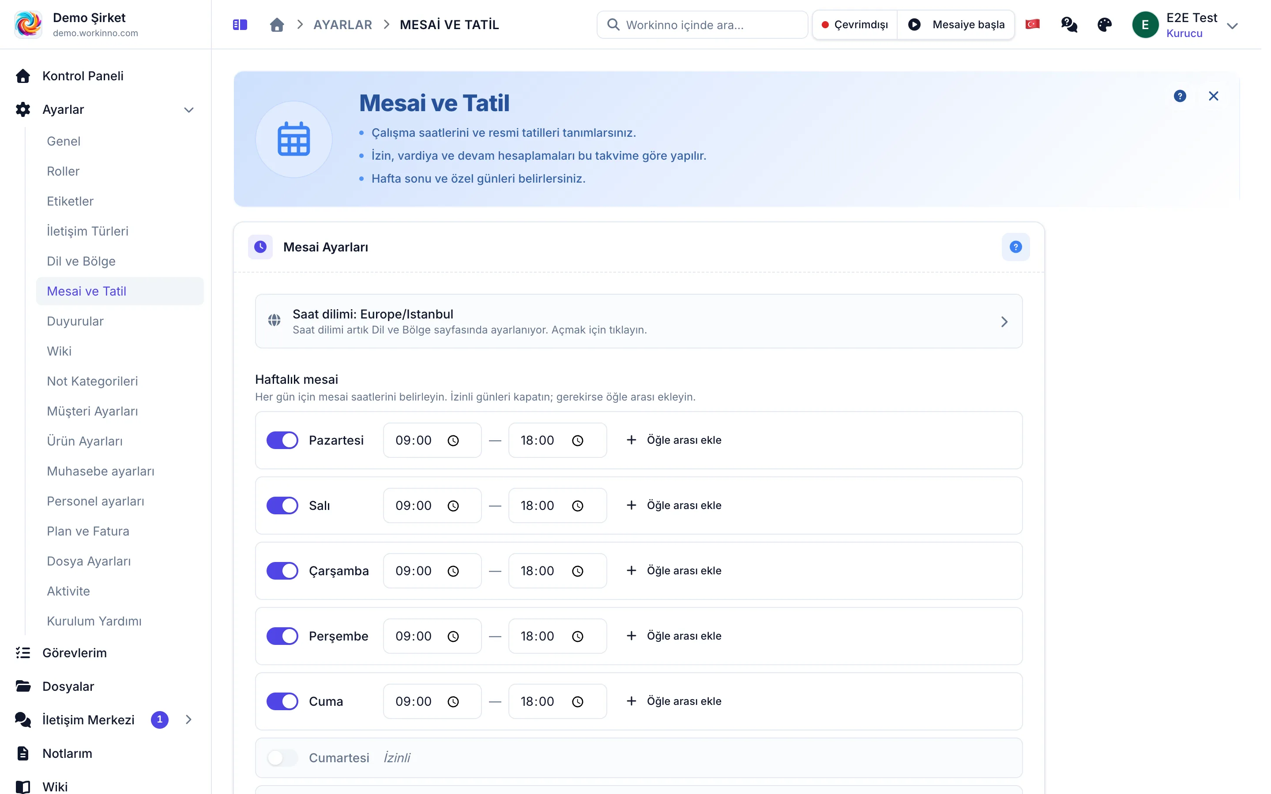Viewport: 1271px width, 794px height.
Task: Toggle the sidebar panel layout icon
Action: click(x=240, y=25)
